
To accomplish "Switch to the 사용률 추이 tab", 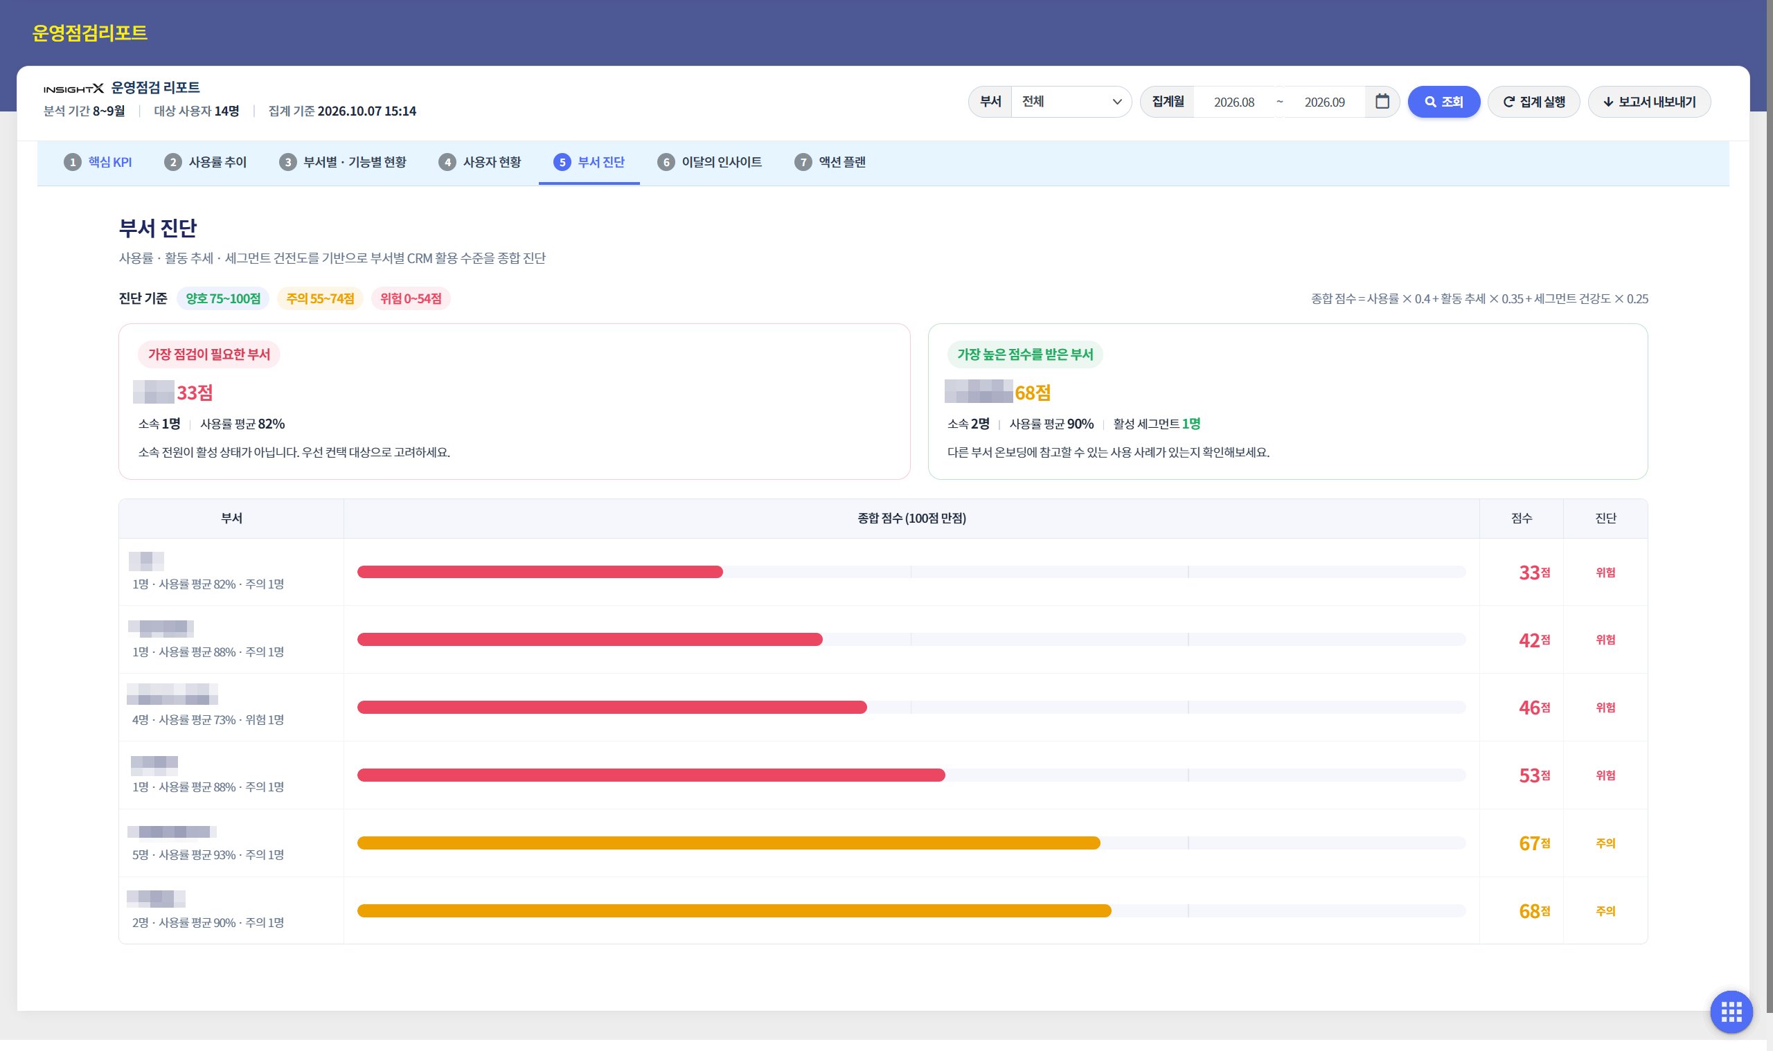I will [206, 162].
